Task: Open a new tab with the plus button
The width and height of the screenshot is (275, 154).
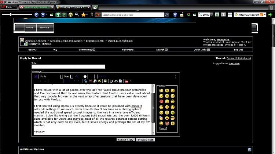Action: [x=95, y=7]
